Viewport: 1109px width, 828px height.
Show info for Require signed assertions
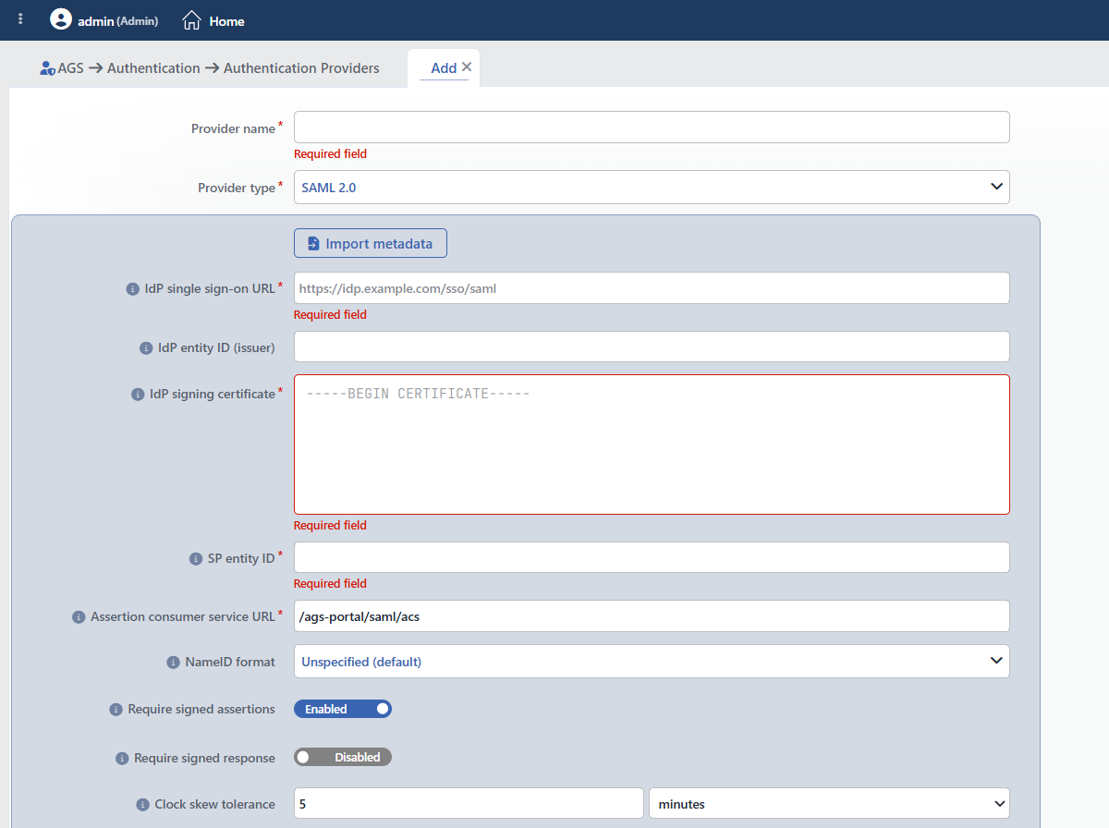[x=116, y=710]
